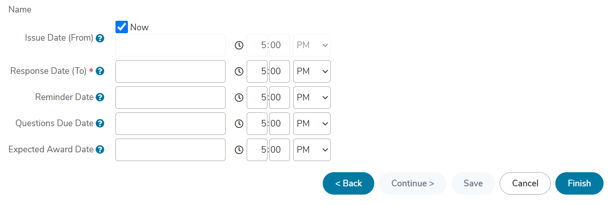The width and height of the screenshot is (611, 205).
Task: Show Reminder Date help tooltip icon
Action: 100,98
